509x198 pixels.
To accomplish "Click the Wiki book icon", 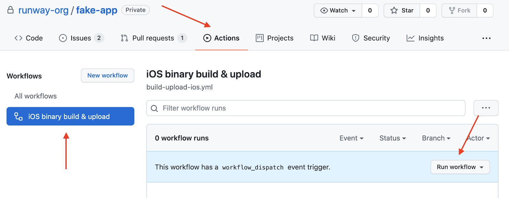I will point(314,38).
